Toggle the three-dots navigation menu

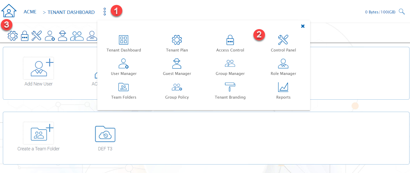click(x=104, y=12)
